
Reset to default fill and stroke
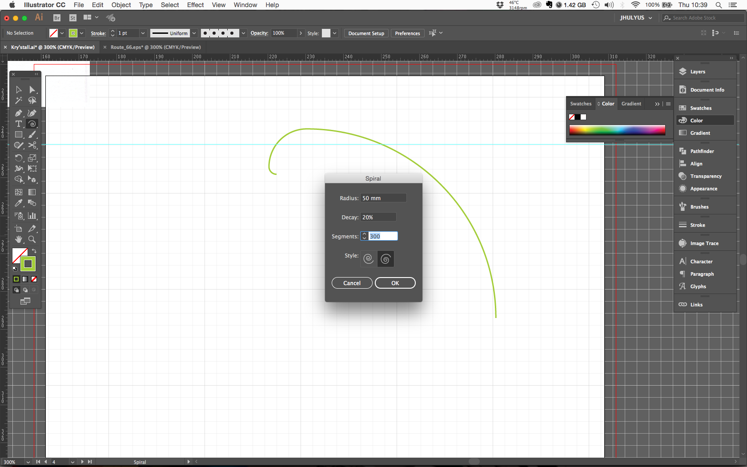coord(15,269)
